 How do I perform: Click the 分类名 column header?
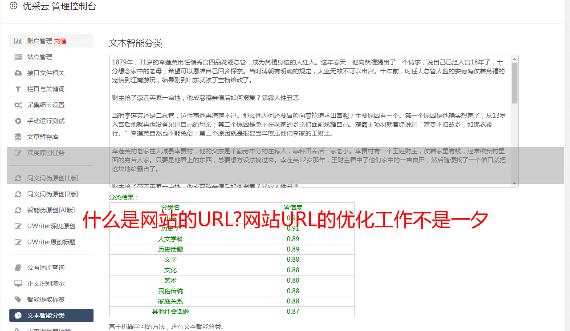pos(171,207)
